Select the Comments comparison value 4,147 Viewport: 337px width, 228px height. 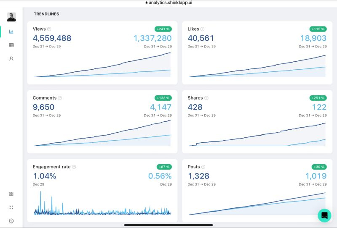pos(161,107)
